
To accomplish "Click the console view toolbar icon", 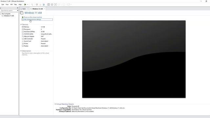I will [64, 5].
